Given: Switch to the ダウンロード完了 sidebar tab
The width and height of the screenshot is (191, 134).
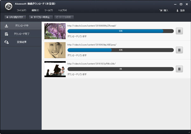Looking at the screenshot, I should [x=21, y=34].
